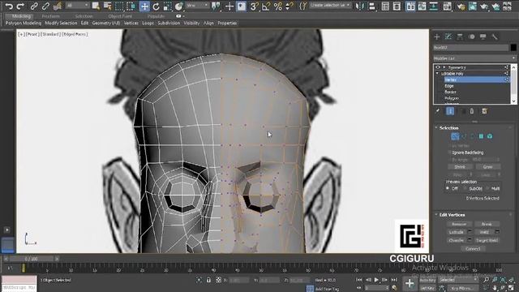Viewport: 519px width, 292px height.
Task: Toggle Polygon sub-object selection icon
Action: pos(481,136)
